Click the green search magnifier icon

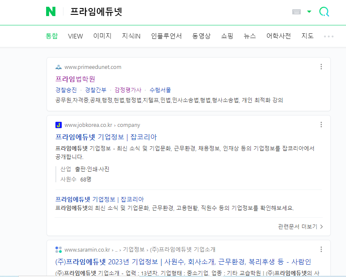324,12
